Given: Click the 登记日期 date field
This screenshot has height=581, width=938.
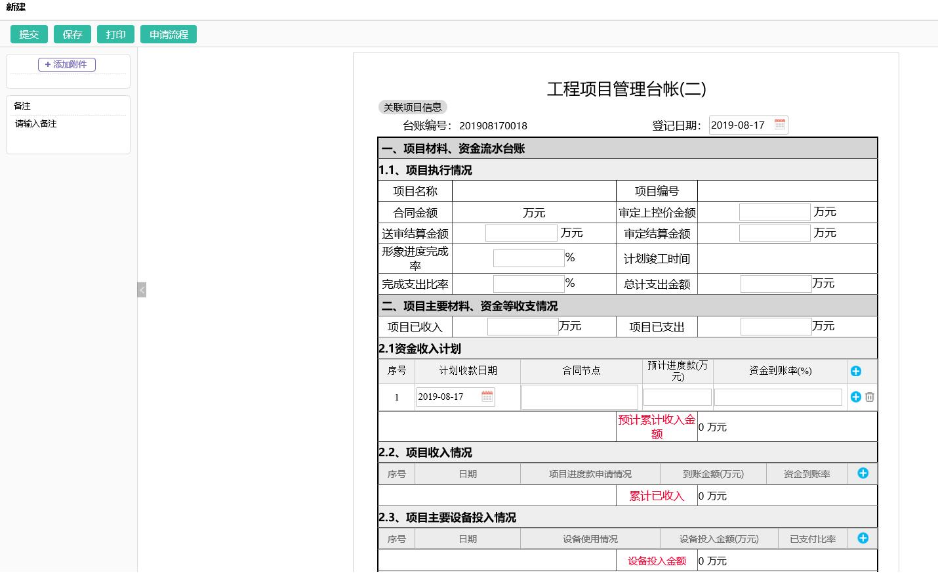Looking at the screenshot, I should click(740, 125).
